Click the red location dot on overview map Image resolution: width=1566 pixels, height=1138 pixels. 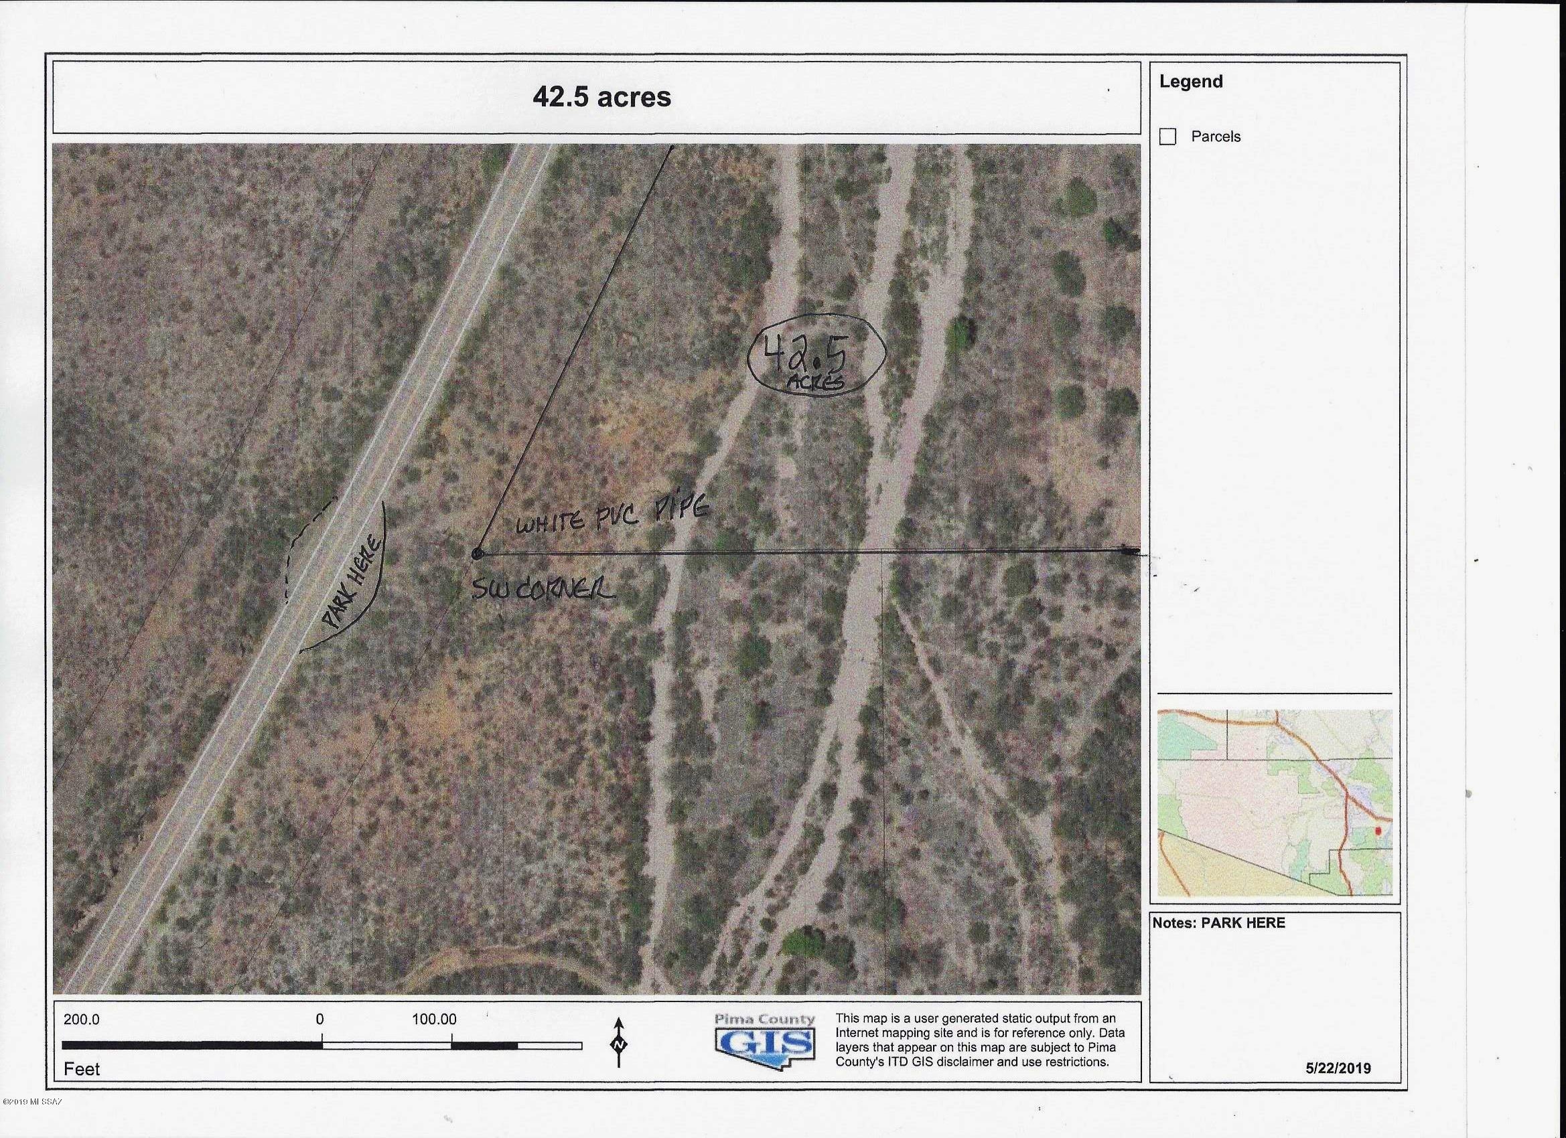click(x=1378, y=831)
